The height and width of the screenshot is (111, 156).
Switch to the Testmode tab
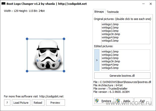click(x=113, y=12)
